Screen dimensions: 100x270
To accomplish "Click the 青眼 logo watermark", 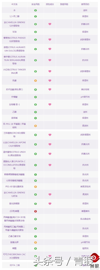I will [94, 262].
